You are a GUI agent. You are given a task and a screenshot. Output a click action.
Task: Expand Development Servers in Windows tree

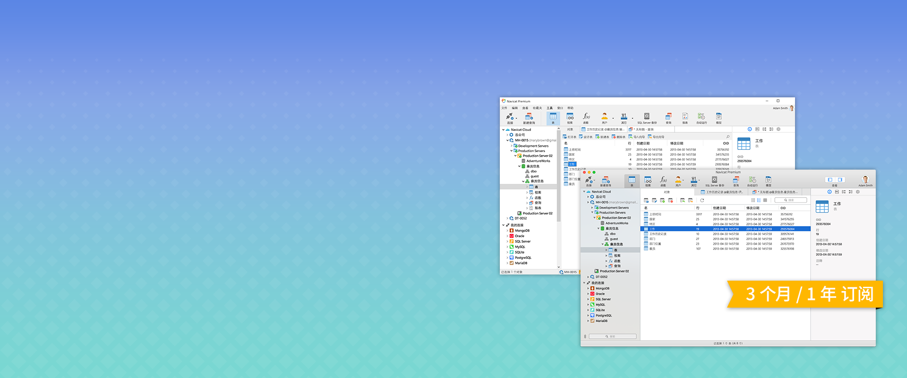[x=511, y=146]
